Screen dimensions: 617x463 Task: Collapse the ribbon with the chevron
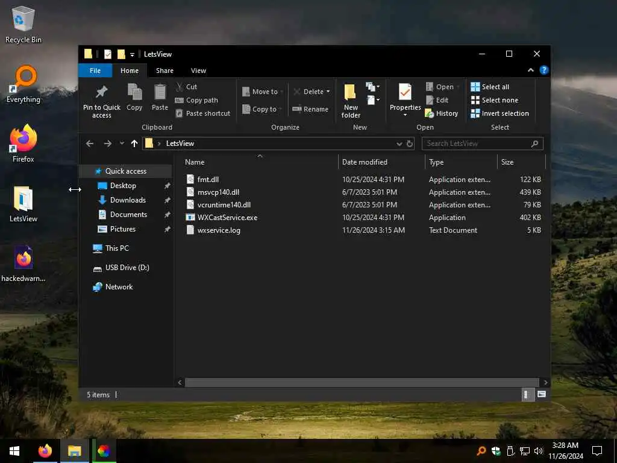(530, 70)
